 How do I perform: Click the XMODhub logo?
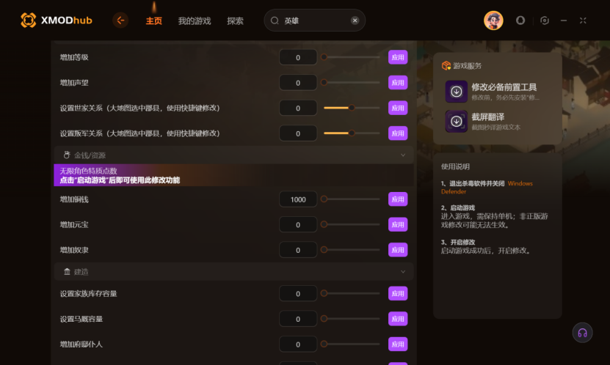[56, 21]
